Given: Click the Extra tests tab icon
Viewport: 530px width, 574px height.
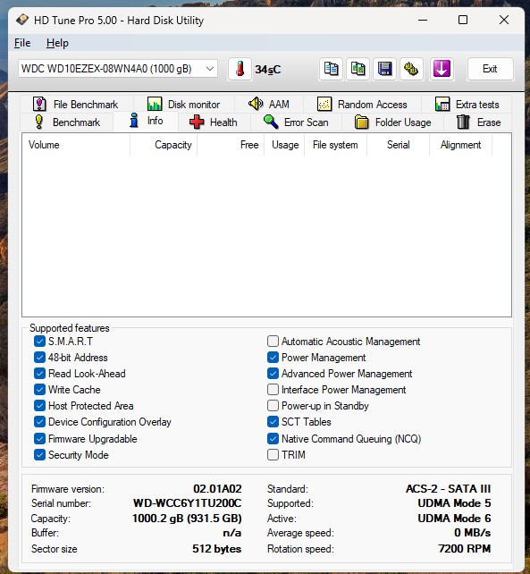Looking at the screenshot, I should [442, 105].
